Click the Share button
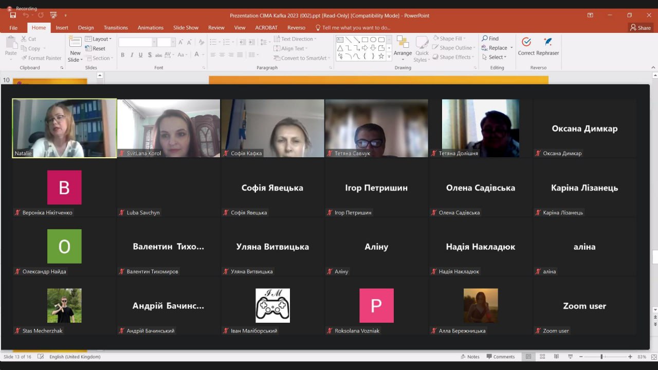The image size is (658, 370). coord(641,28)
